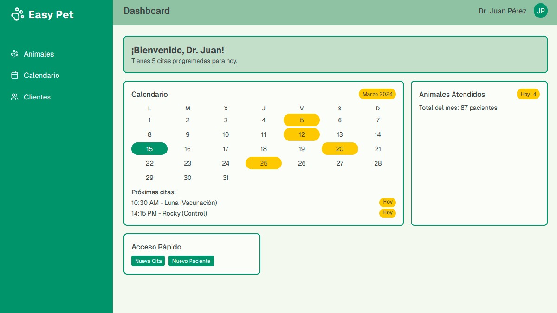The image size is (557, 313).
Task: Click the Hoy: 4 badge in Animales Atendidos
Action: [x=528, y=94]
